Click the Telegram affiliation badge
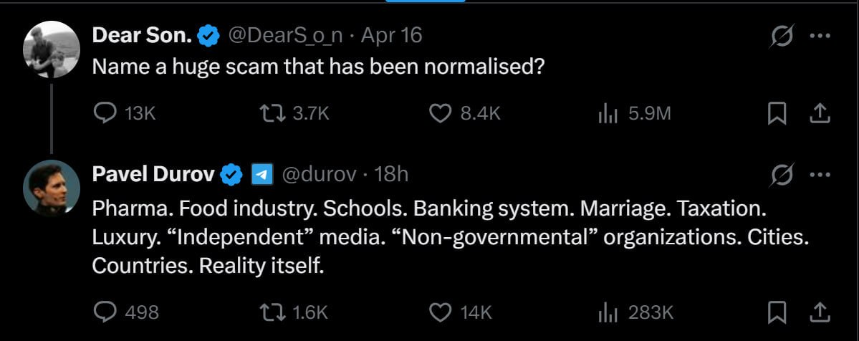The image size is (859, 341). (x=262, y=174)
